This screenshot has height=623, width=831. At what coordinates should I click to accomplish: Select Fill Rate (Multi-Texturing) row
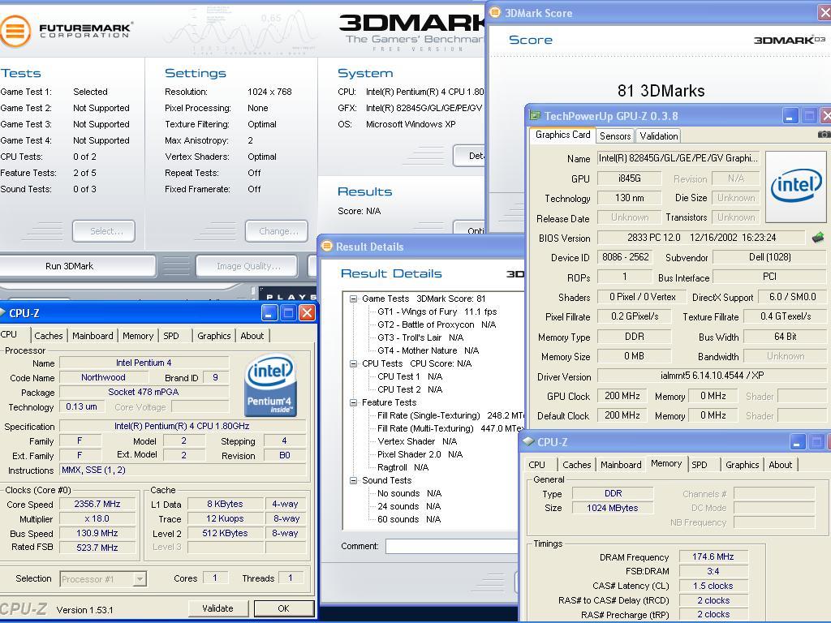coord(450,428)
